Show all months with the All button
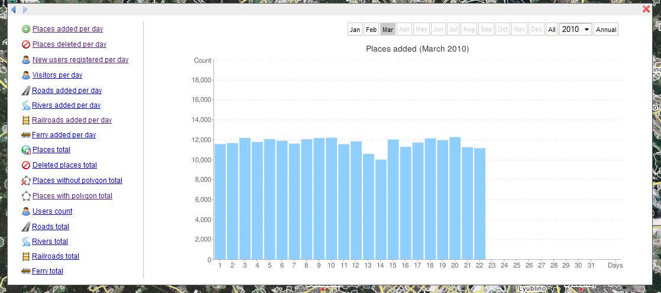 (551, 30)
